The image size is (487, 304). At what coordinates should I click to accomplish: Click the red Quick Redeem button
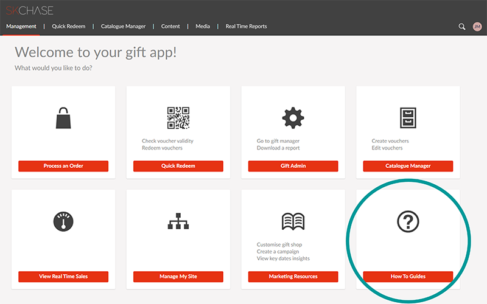(178, 166)
